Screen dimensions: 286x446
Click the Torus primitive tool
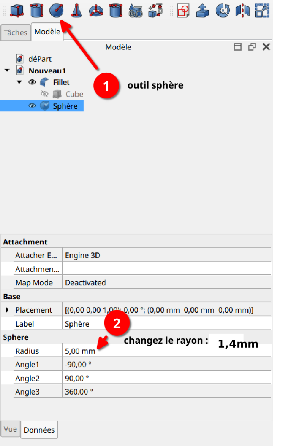tap(96, 10)
